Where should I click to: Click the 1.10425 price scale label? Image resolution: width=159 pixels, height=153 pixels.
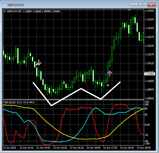tap(150, 10)
